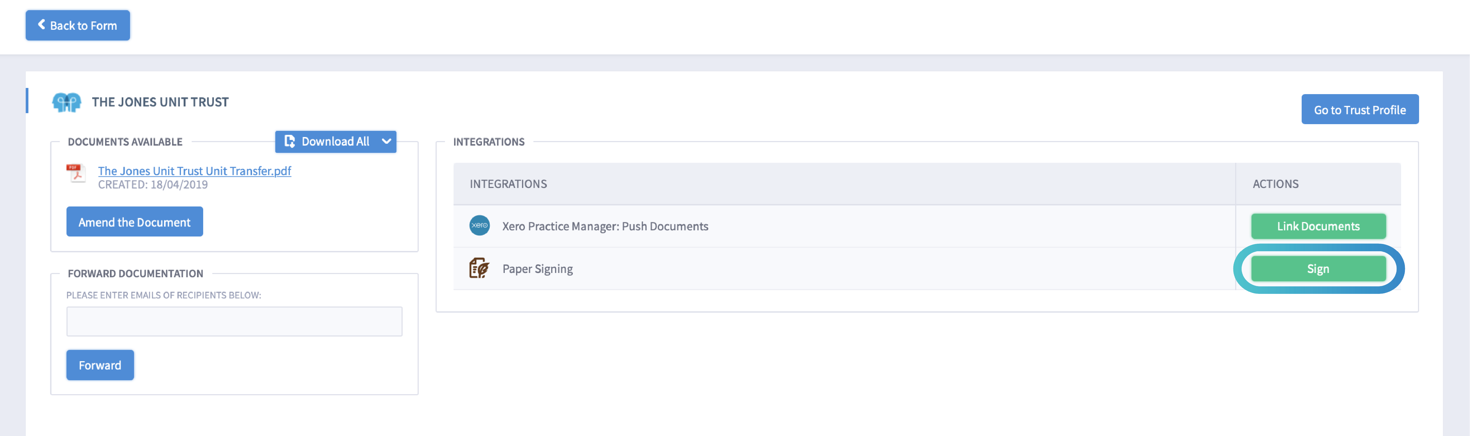
Task: Click the back chevron icon
Action: click(41, 25)
